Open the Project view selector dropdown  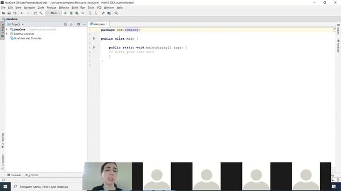tap(15, 24)
